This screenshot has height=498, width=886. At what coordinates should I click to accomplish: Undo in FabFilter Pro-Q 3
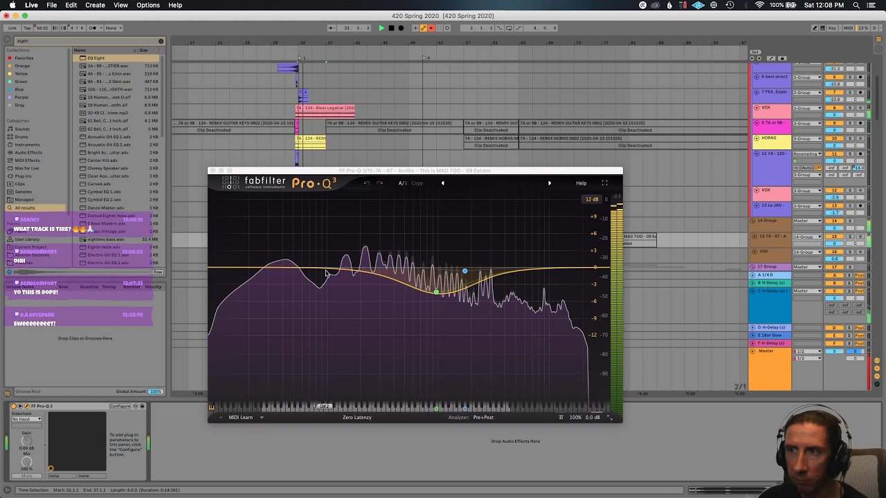367,183
